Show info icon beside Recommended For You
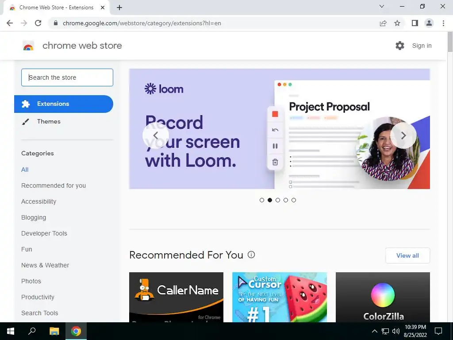This screenshot has width=453, height=340. click(x=251, y=255)
